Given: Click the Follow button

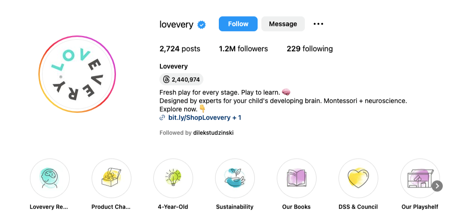Looking at the screenshot, I should [x=238, y=24].
